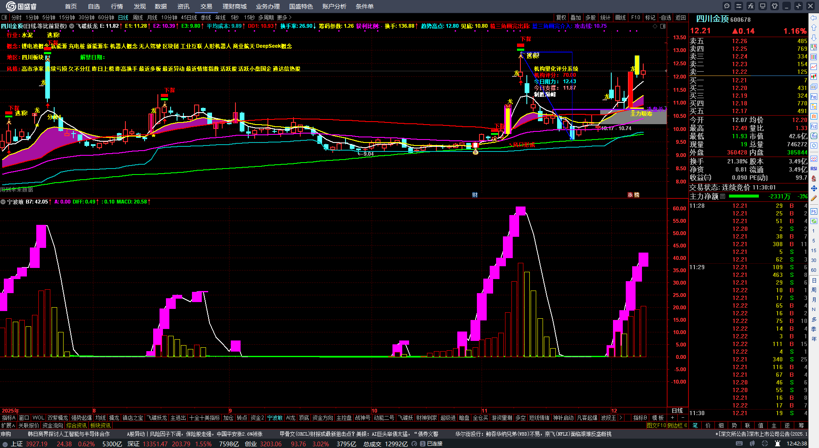Viewport: 819px width, 448px height.
Task: Toggle the 多股 multi-stock view
Action: coord(590,17)
